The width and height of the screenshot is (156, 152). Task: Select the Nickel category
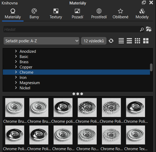pos(25,88)
